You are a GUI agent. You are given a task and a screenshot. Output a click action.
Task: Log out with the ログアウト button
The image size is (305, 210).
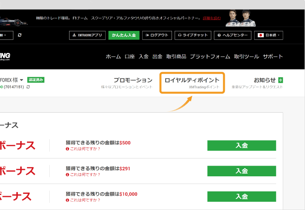tap(157, 35)
